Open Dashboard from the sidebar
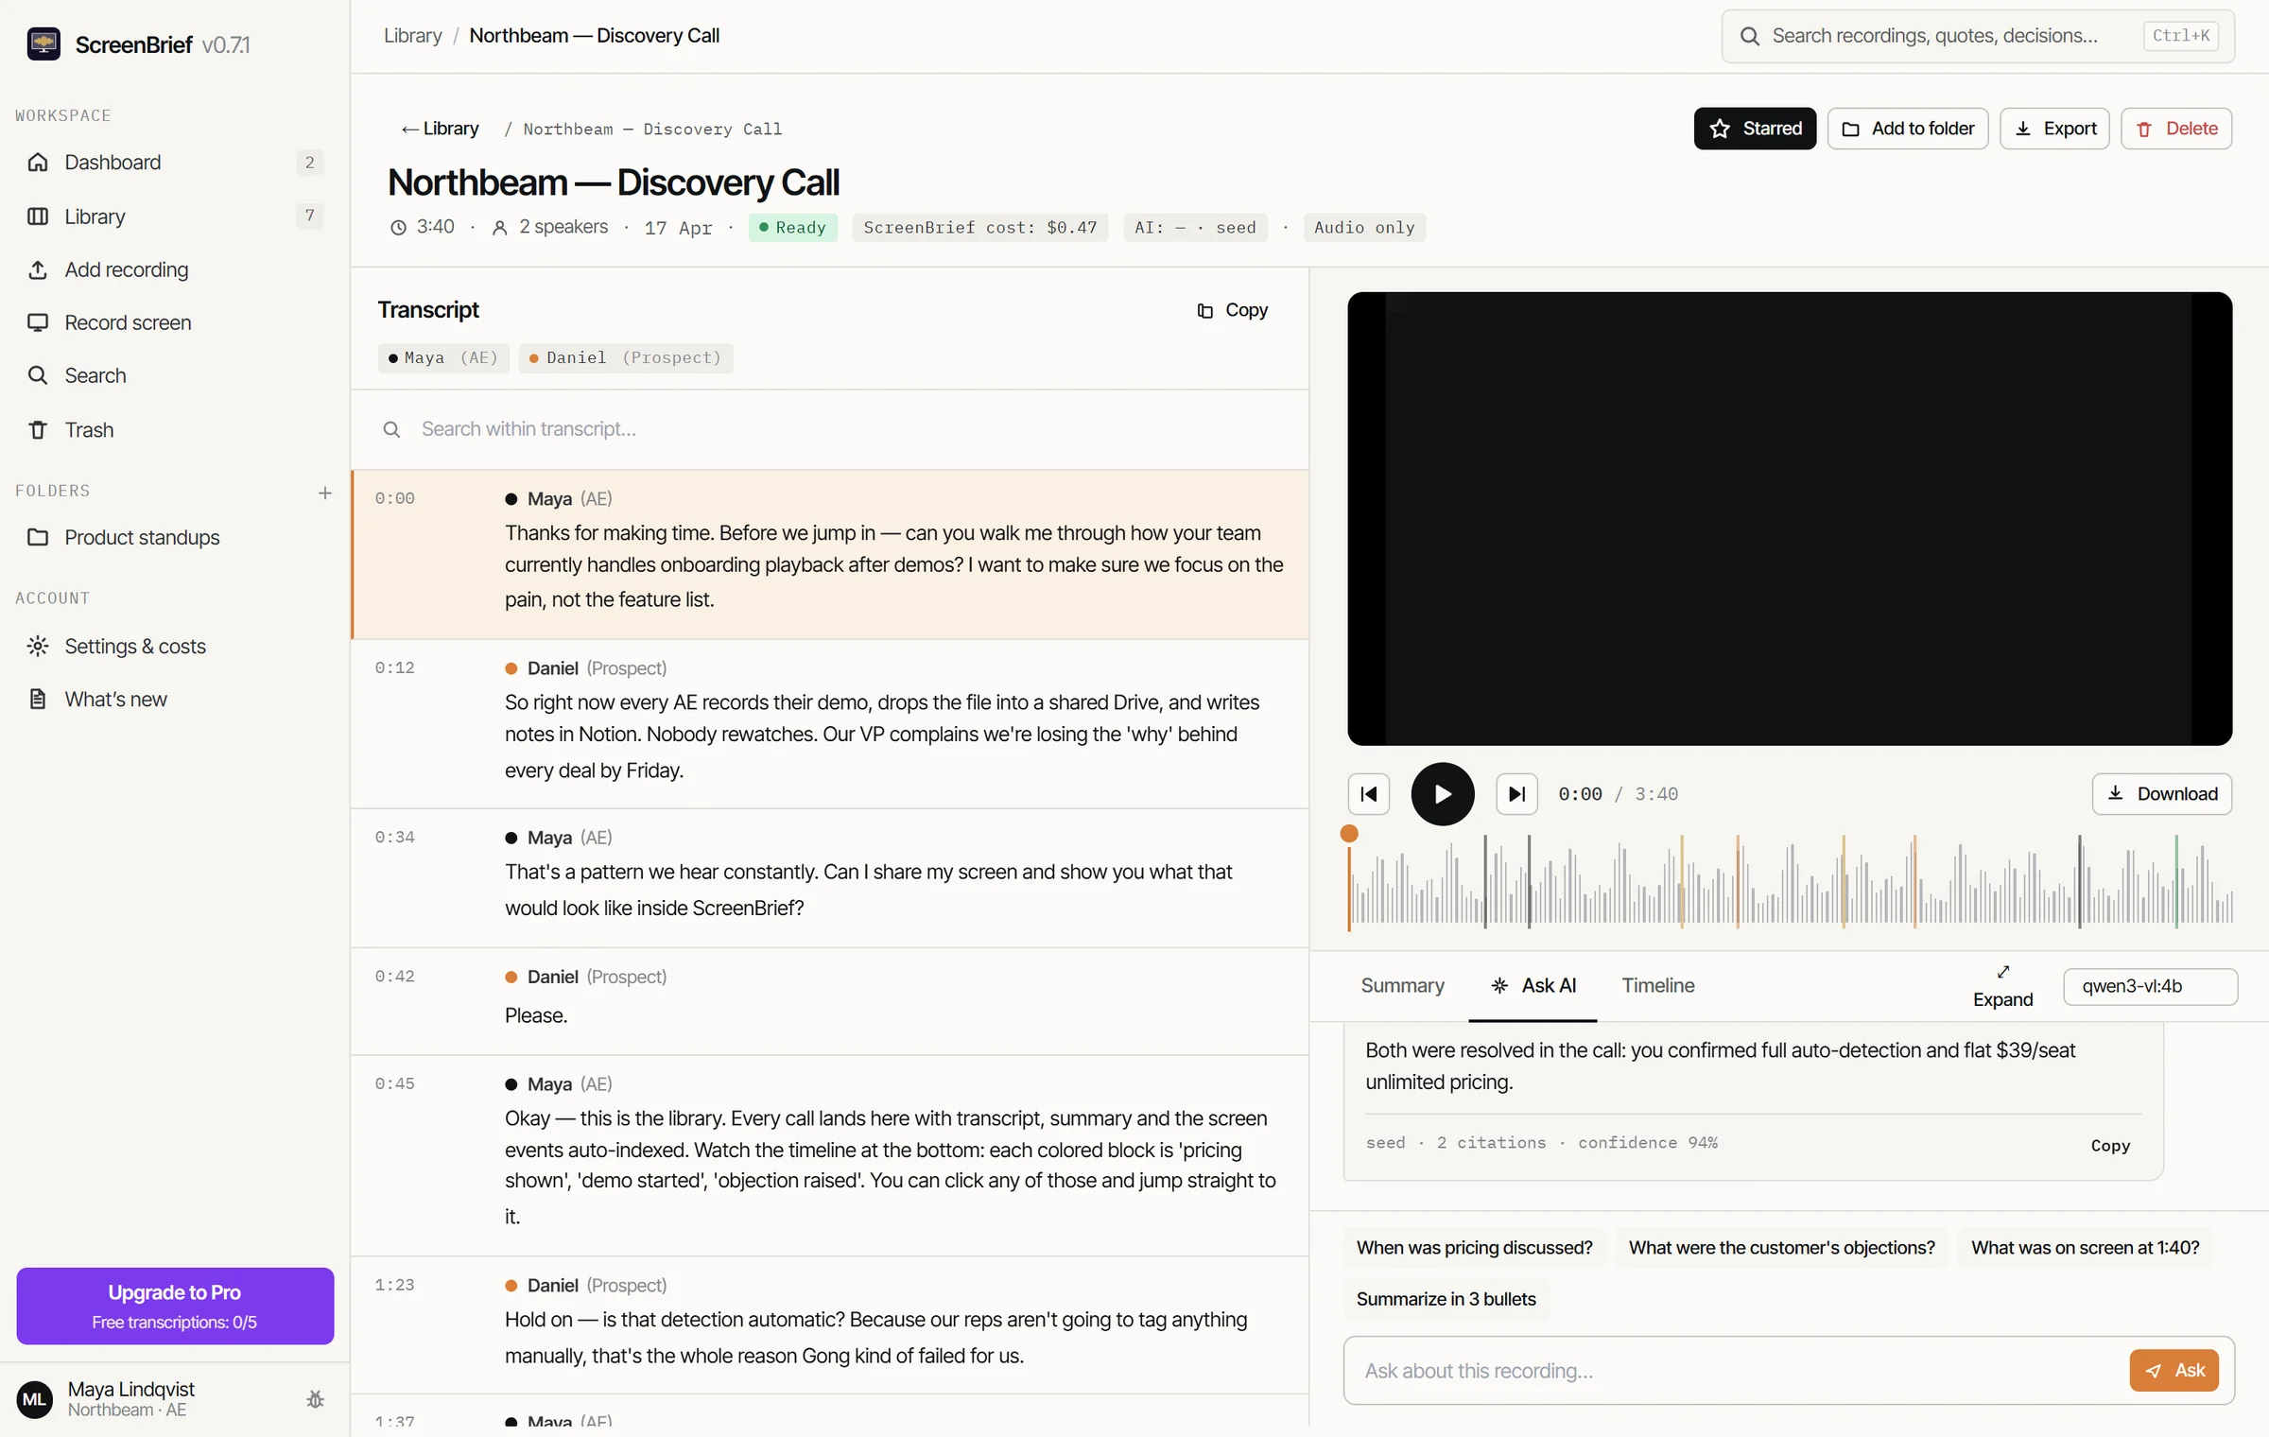Viewport: 2269px width, 1437px height. (x=175, y=163)
